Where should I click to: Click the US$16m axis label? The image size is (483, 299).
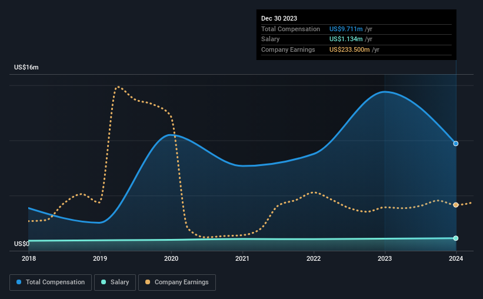coord(26,67)
